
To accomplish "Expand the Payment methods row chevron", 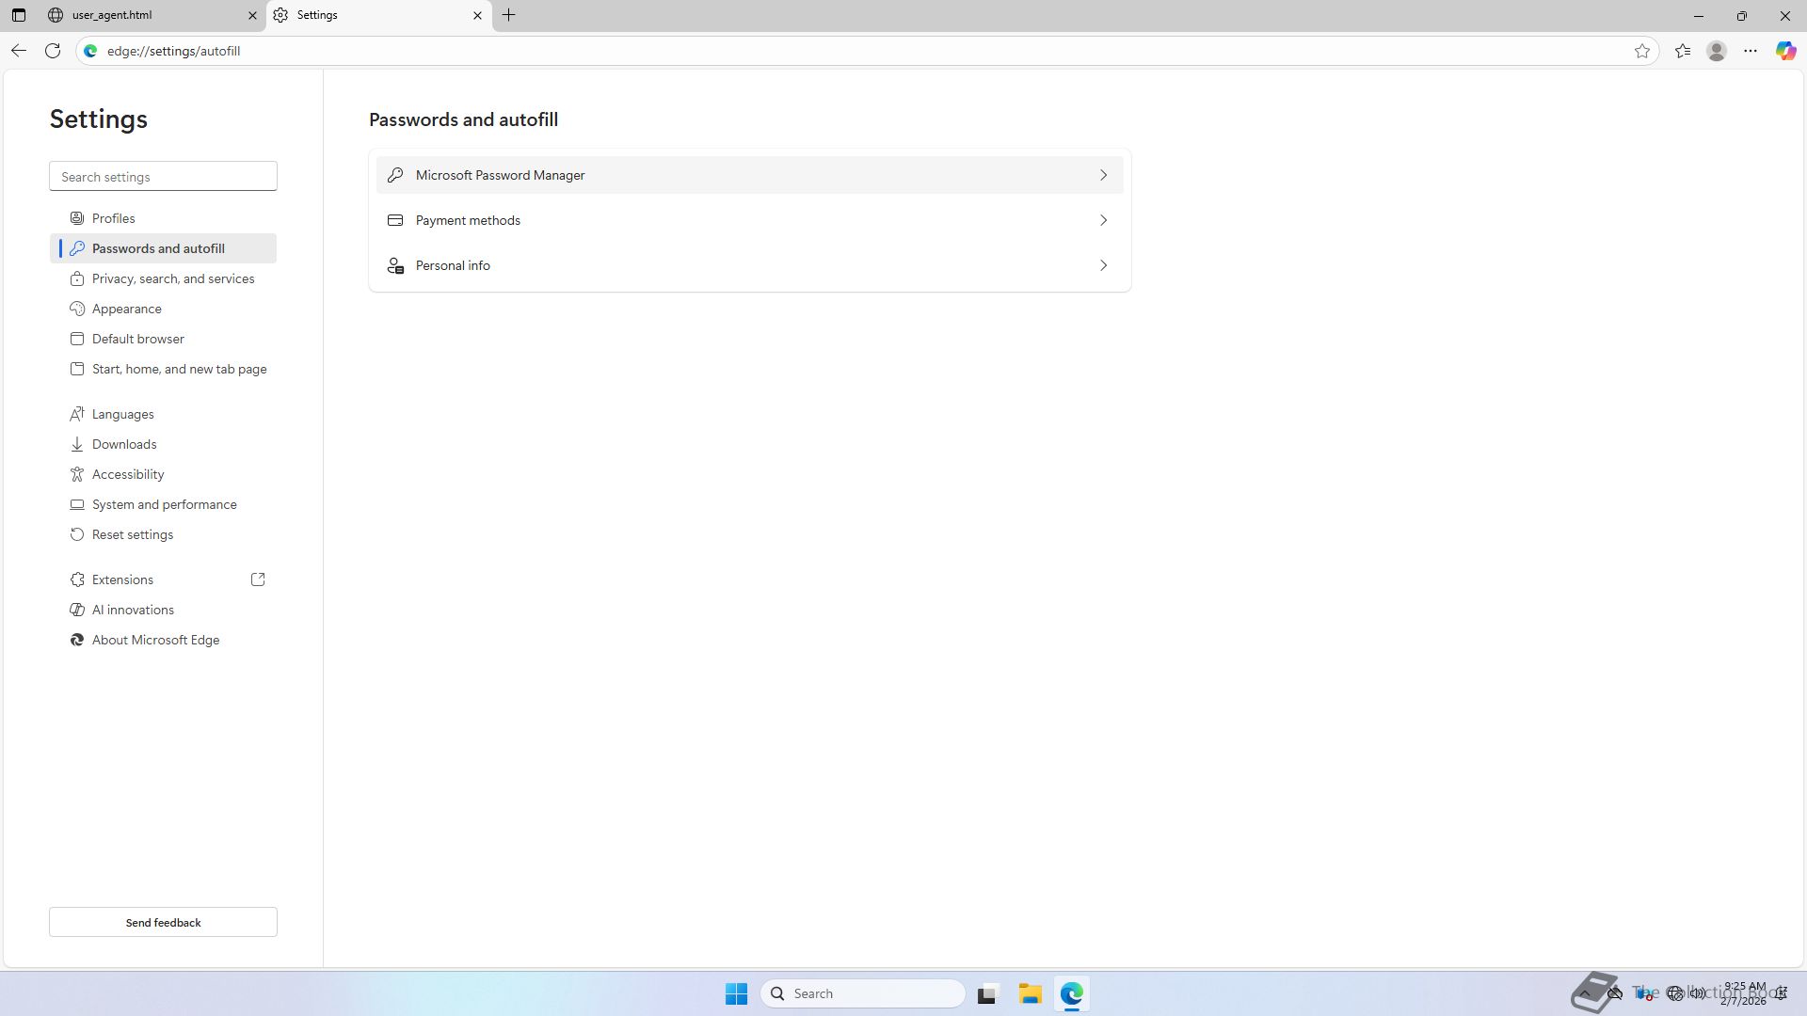I will pos(1103,220).
